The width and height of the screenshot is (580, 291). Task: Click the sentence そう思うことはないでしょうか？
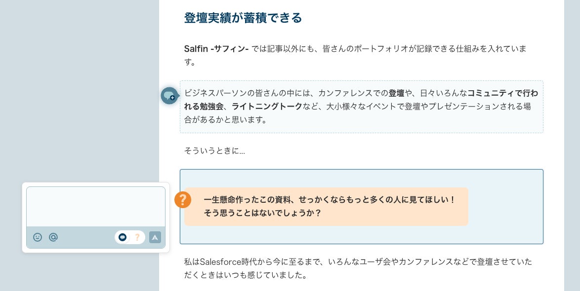262,213
